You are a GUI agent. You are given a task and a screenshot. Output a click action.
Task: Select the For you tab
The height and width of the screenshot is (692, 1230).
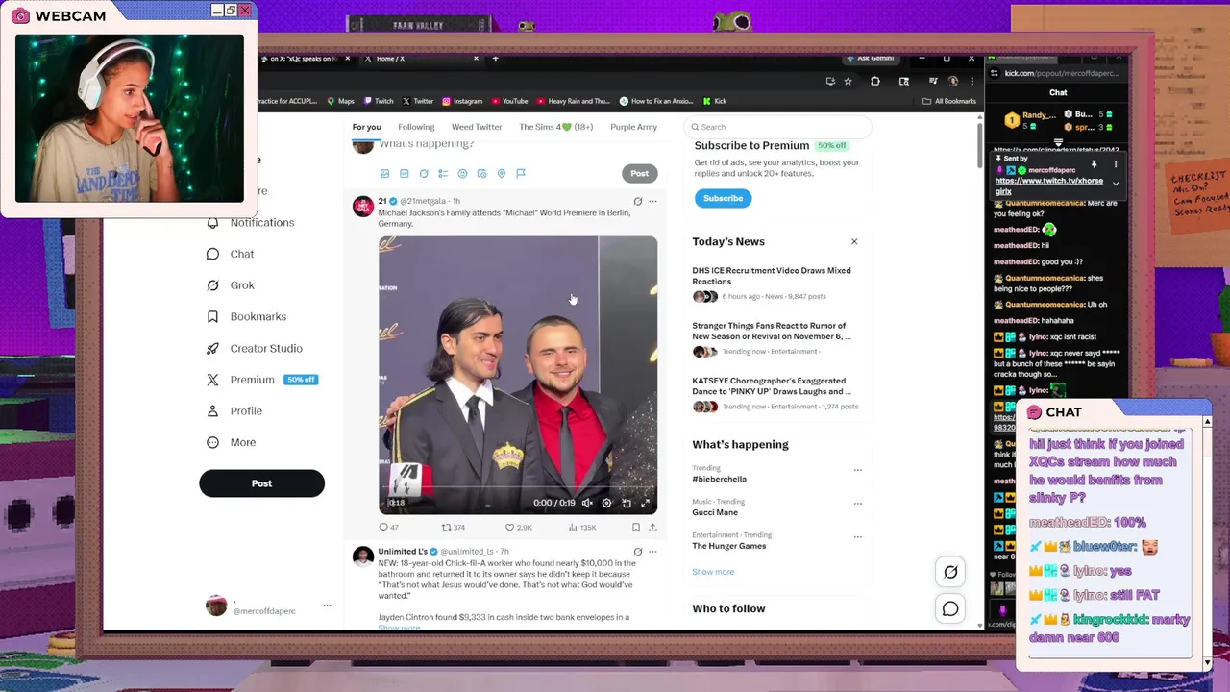pyautogui.click(x=366, y=127)
